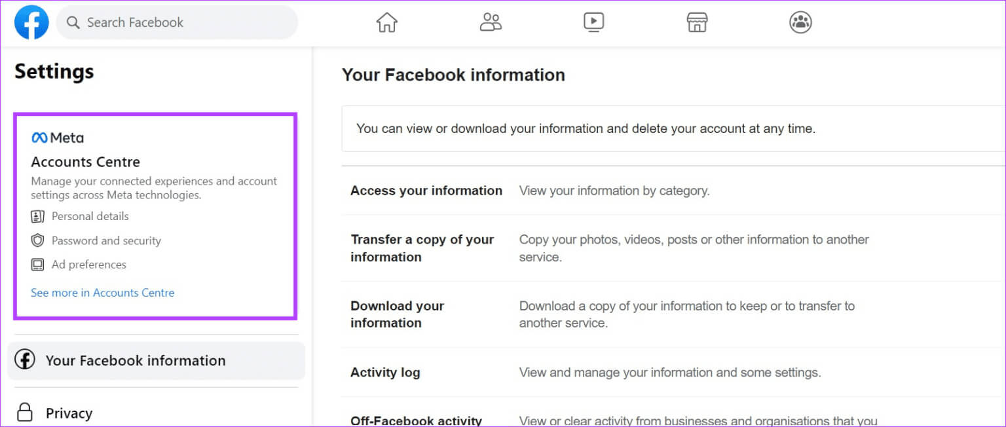Viewport: 1006px width, 427px height.
Task: Open Password and security
Action: [106, 240]
